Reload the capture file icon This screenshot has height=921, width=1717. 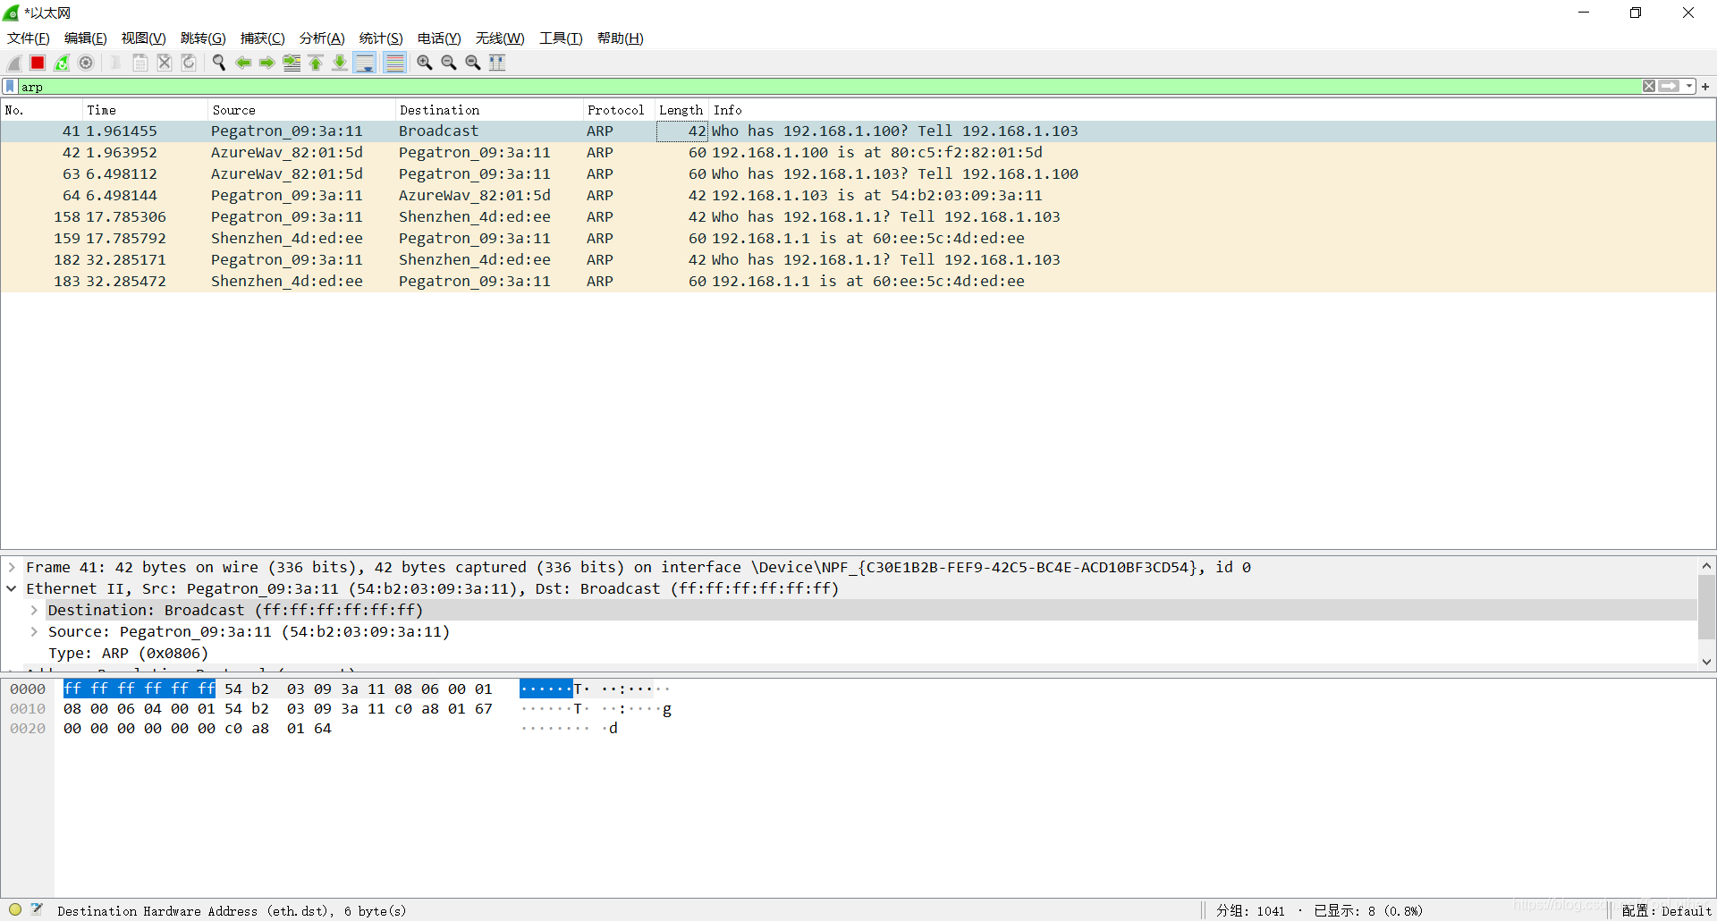(189, 63)
